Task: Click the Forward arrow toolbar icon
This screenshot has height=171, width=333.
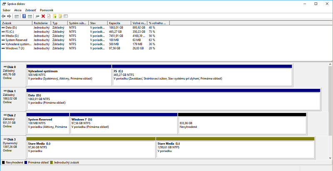Action: click(x=9, y=16)
